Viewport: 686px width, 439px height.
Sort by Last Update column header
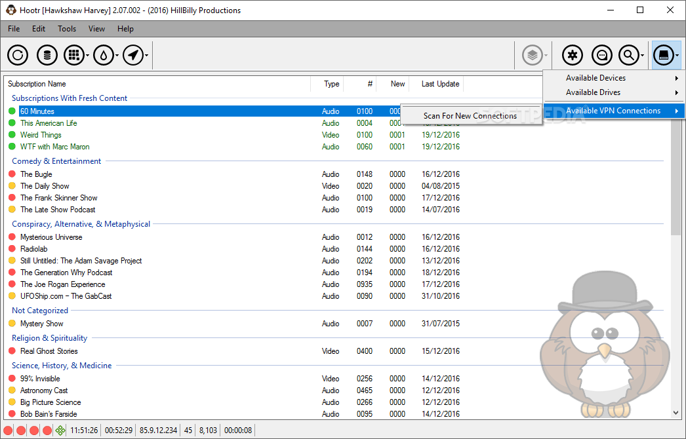436,83
